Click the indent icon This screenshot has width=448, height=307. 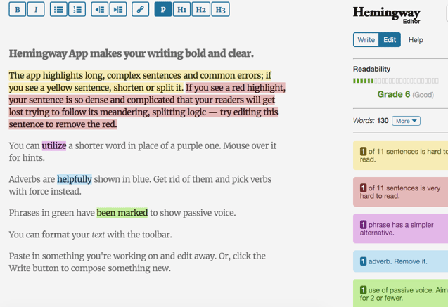click(x=118, y=10)
